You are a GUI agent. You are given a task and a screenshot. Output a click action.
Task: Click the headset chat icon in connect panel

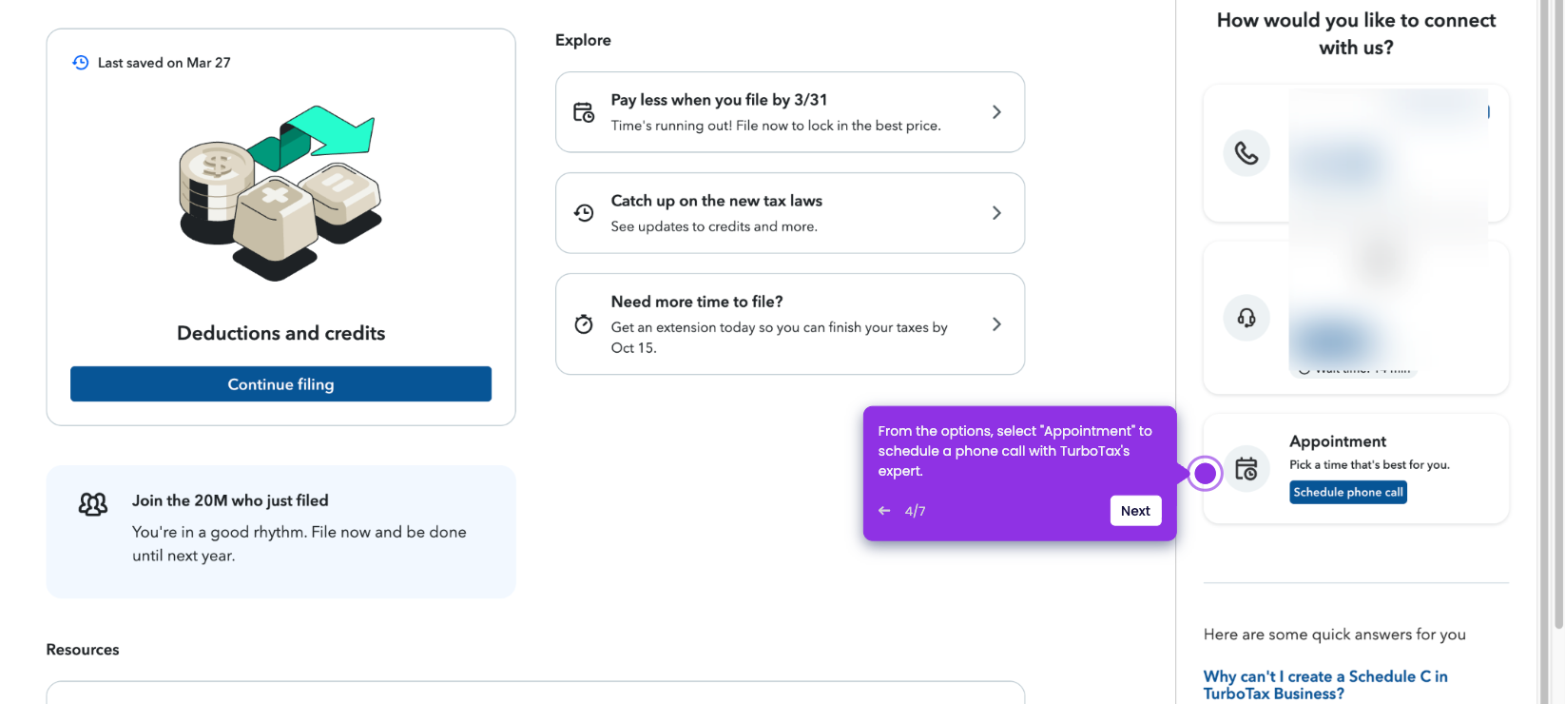1246,318
